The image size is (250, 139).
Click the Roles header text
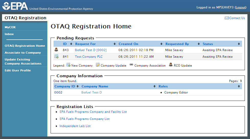click(163, 86)
